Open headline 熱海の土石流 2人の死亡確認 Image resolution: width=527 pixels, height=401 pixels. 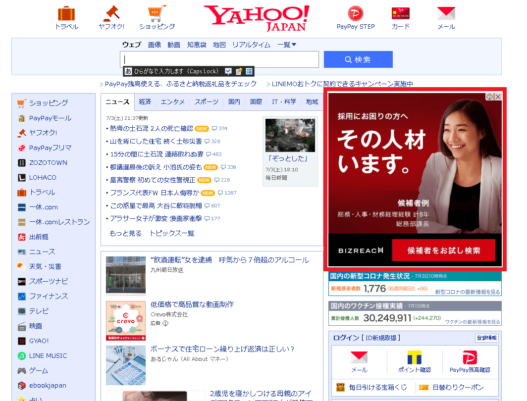152,129
